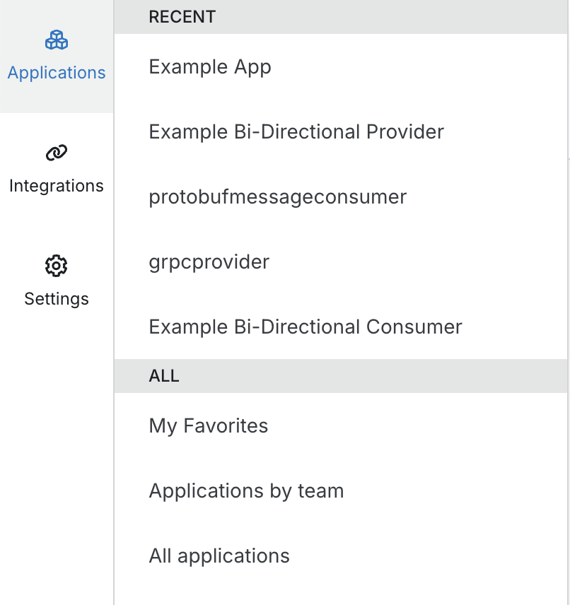This screenshot has height=605, width=570.
Task: Click the link icon above Integrations label
Action: pyautogui.click(x=56, y=151)
